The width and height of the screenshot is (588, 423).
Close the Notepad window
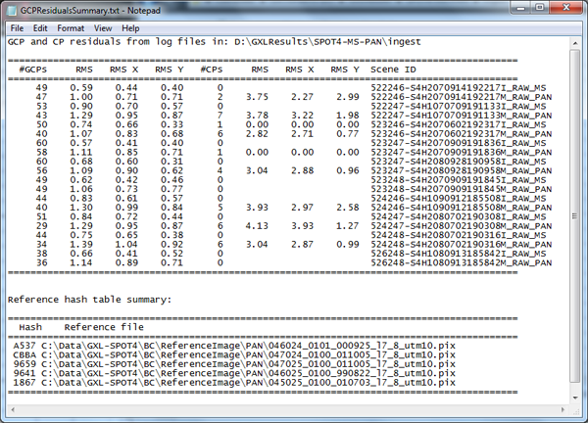pos(566,8)
